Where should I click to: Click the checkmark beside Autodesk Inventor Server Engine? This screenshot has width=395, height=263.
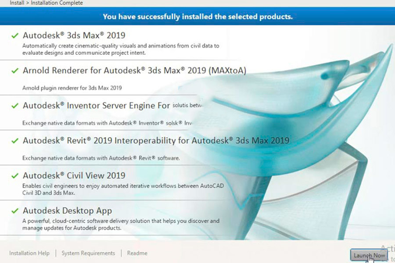[15, 106]
